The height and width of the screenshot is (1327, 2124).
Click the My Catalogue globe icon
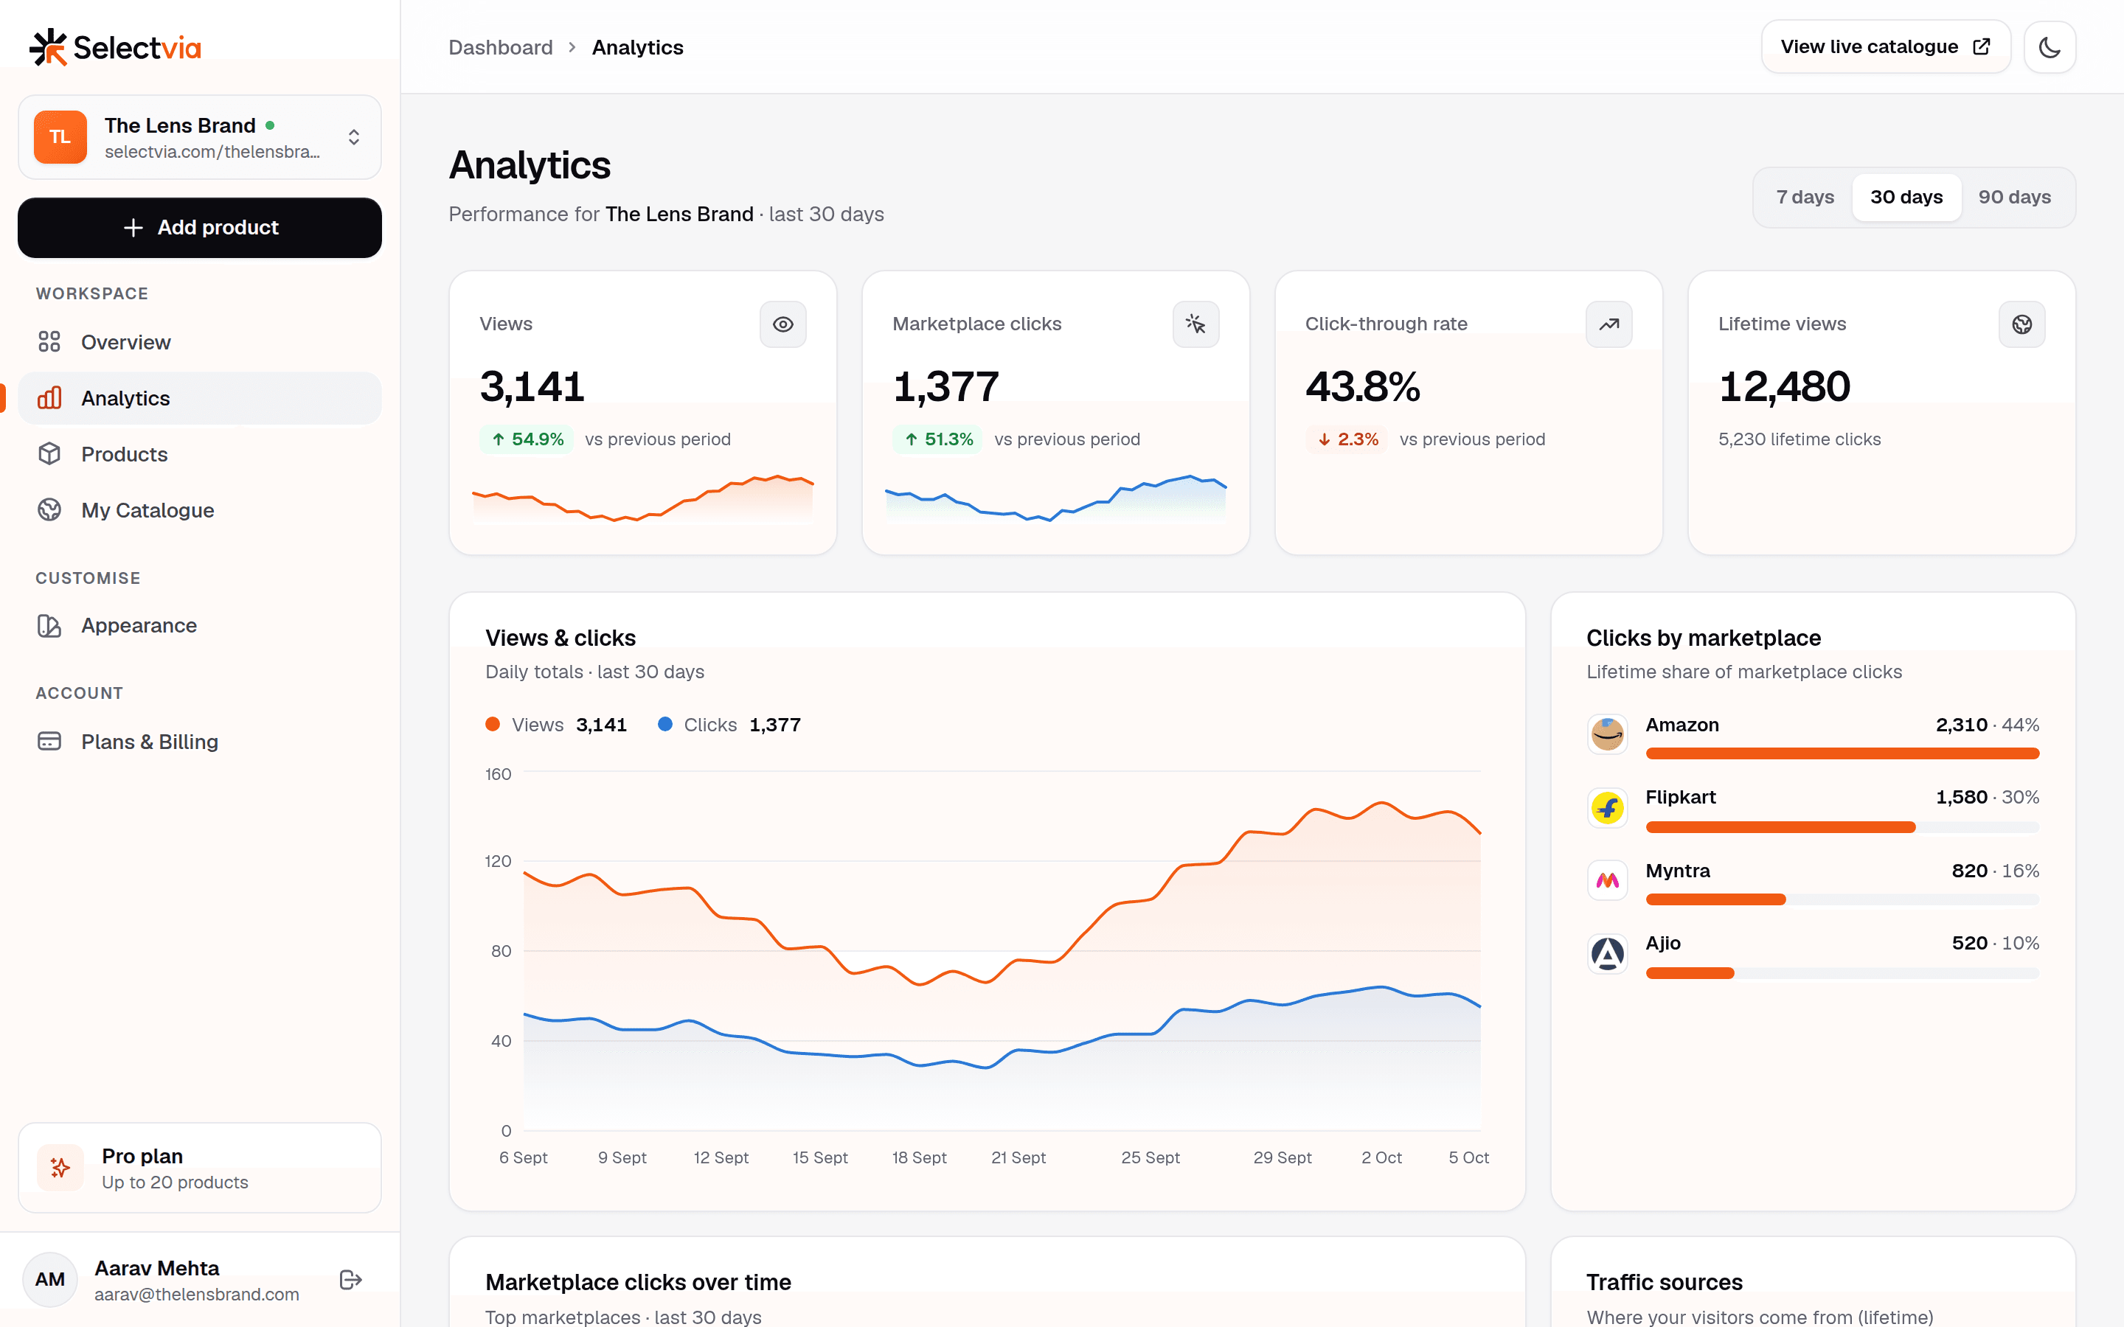pos(49,510)
